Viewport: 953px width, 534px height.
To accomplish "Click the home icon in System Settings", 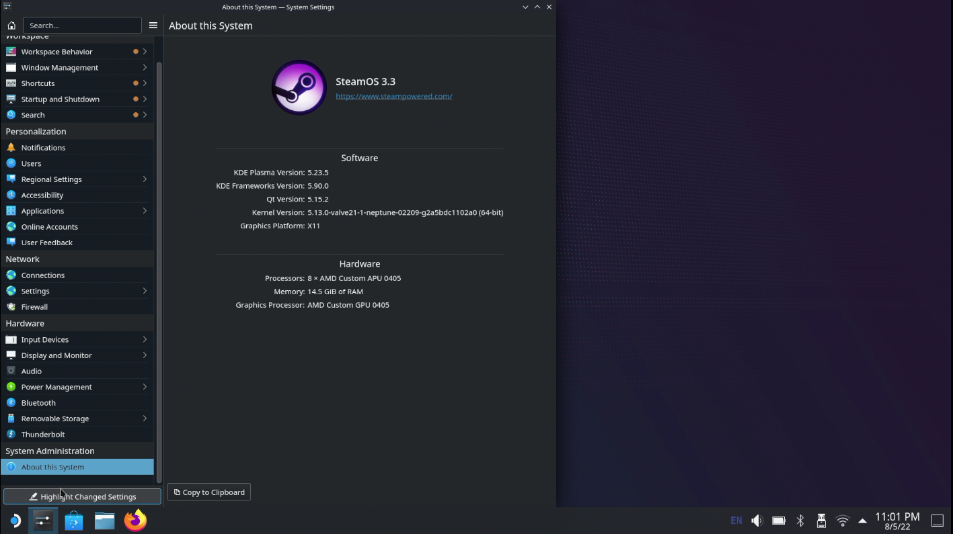I will 11,26.
